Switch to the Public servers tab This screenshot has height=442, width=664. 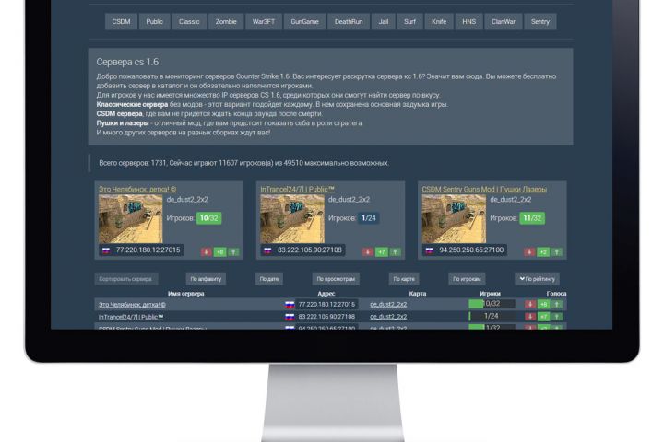coord(155,21)
